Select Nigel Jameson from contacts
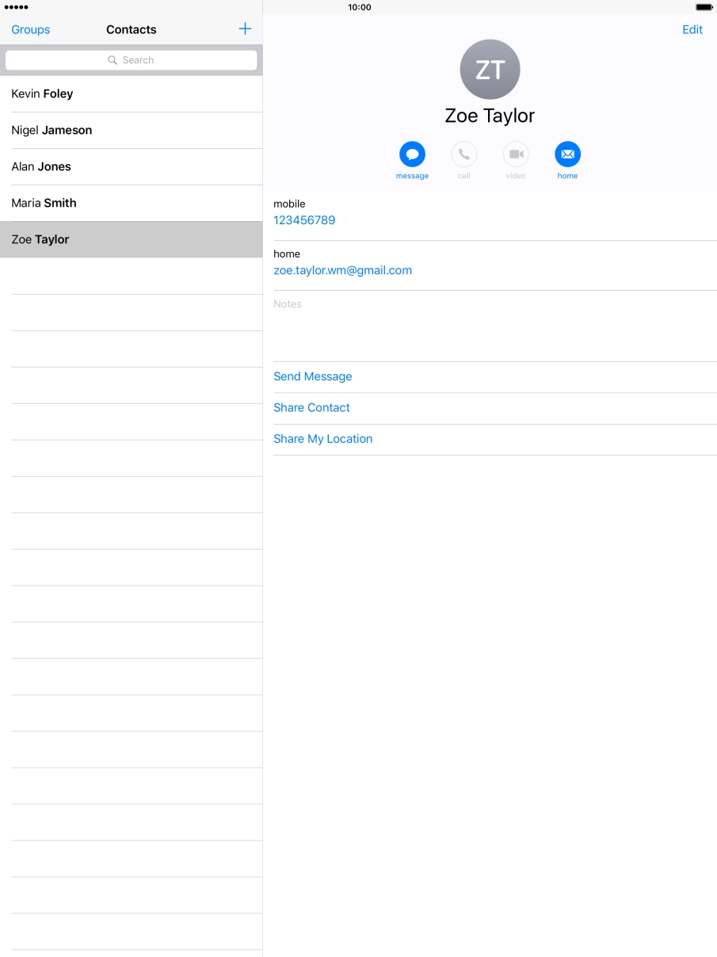 [x=52, y=130]
